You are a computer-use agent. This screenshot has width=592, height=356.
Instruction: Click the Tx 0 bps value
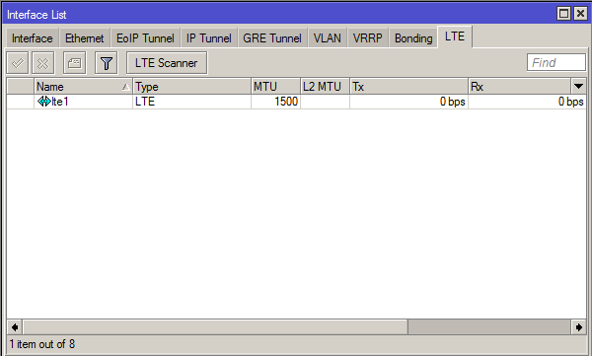tap(452, 102)
